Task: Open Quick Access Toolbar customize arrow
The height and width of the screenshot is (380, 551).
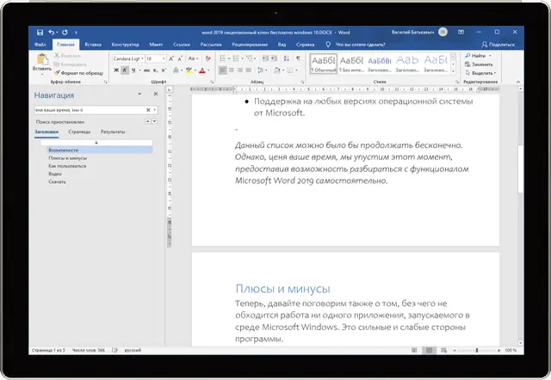Action: [76, 33]
